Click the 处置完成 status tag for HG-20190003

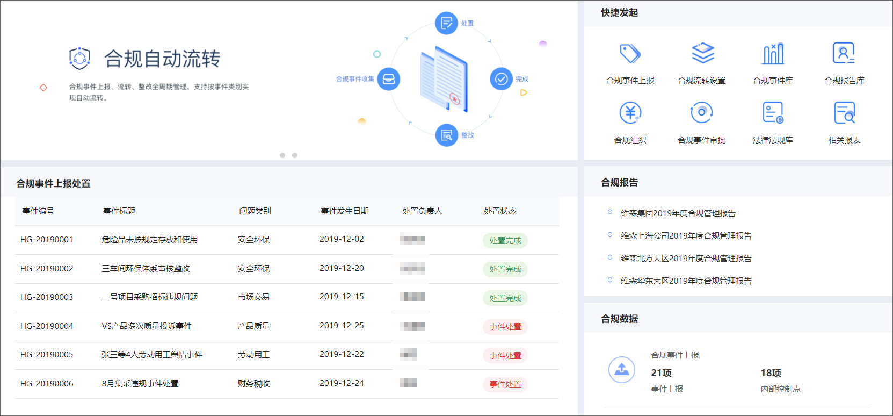[x=505, y=298]
